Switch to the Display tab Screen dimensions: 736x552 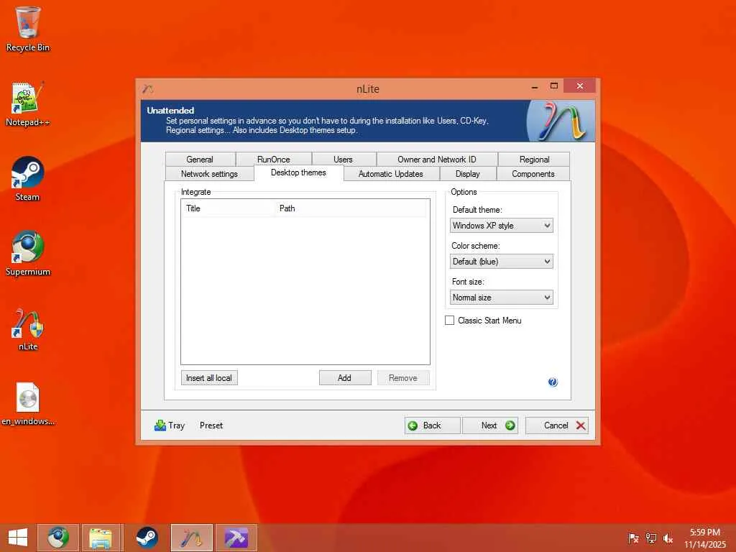click(x=468, y=174)
